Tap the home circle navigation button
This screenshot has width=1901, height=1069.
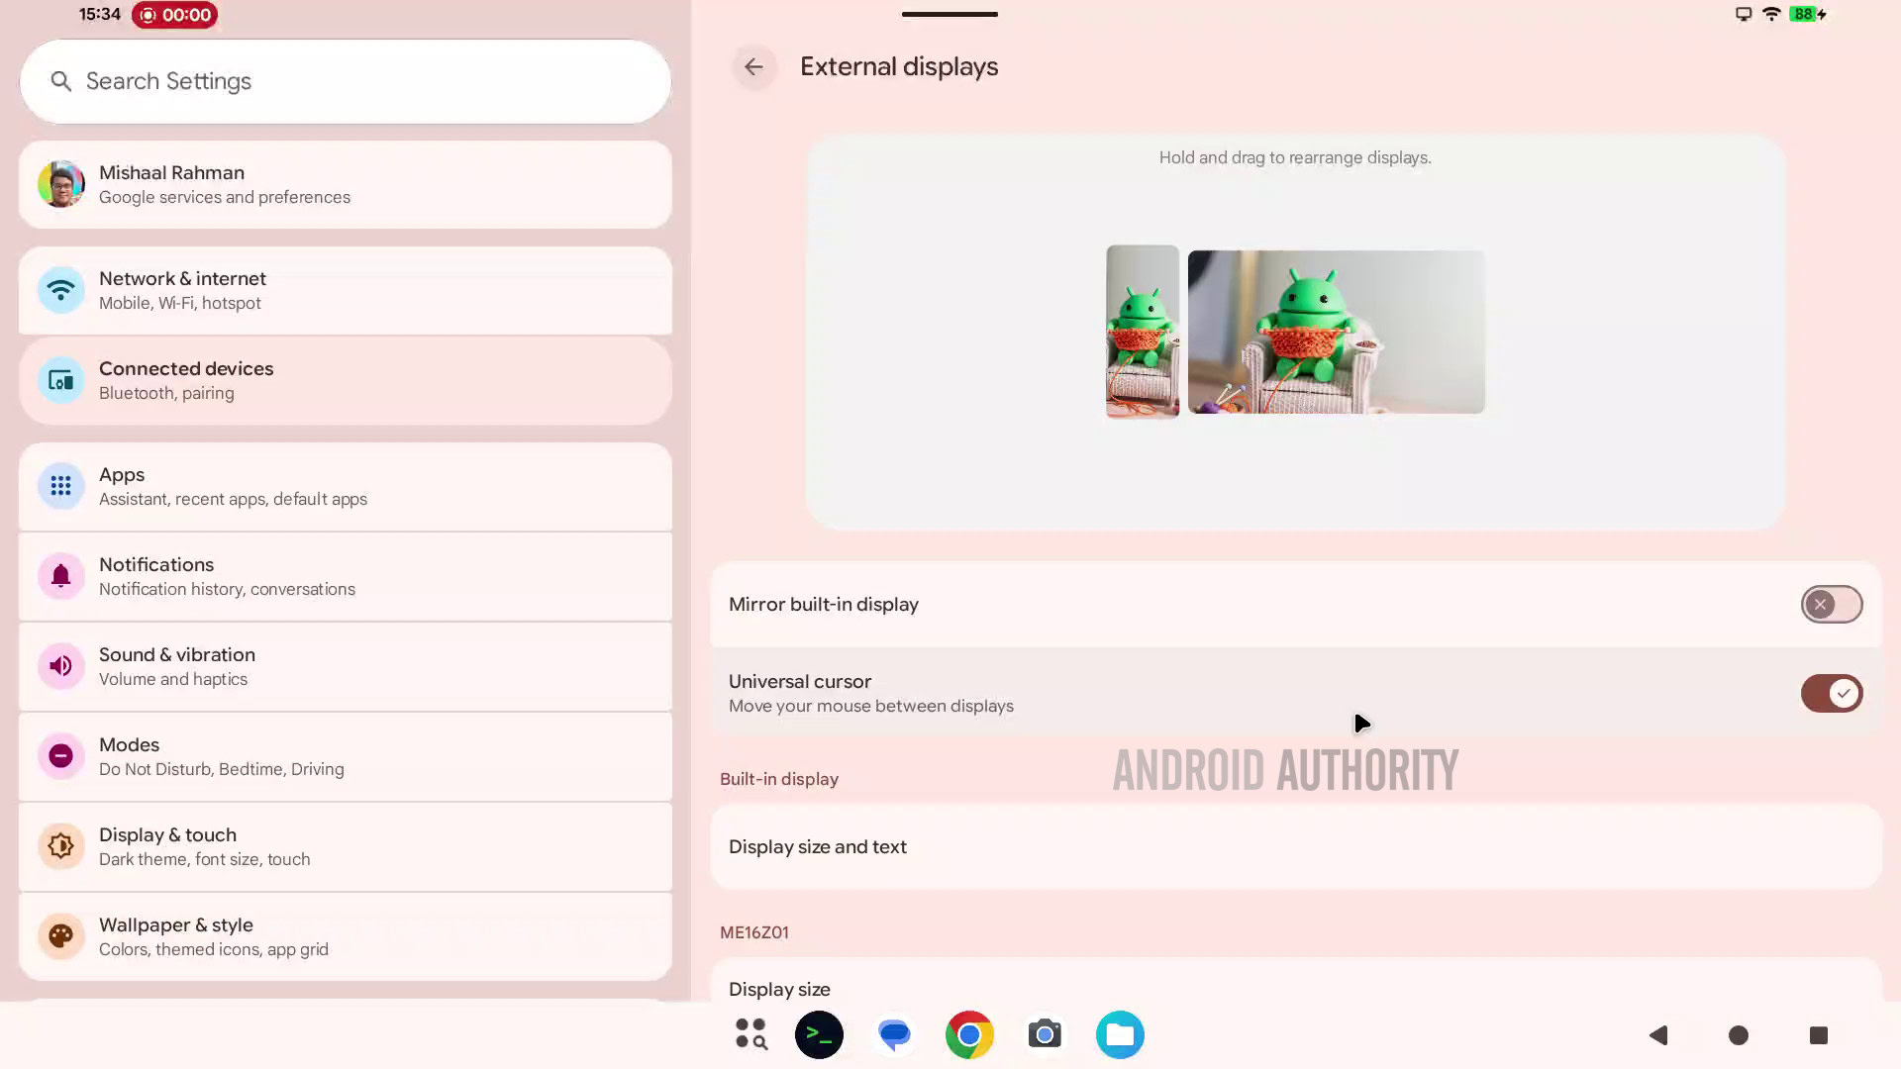[1738, 1035]
